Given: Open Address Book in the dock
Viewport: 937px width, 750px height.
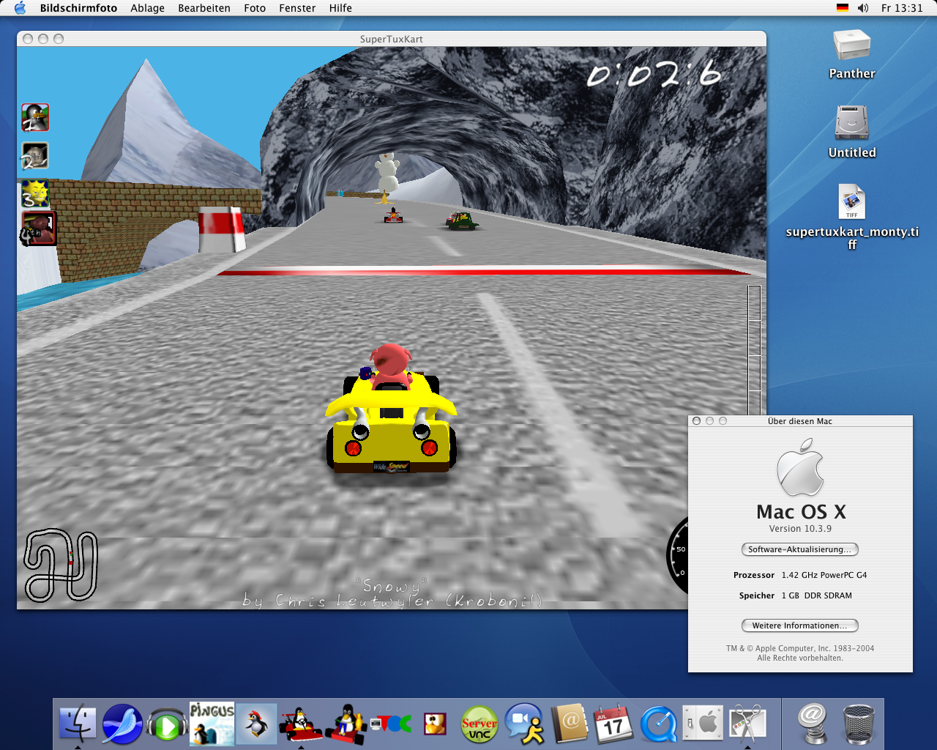Looking at the screenshot, I should pos(570,724).
